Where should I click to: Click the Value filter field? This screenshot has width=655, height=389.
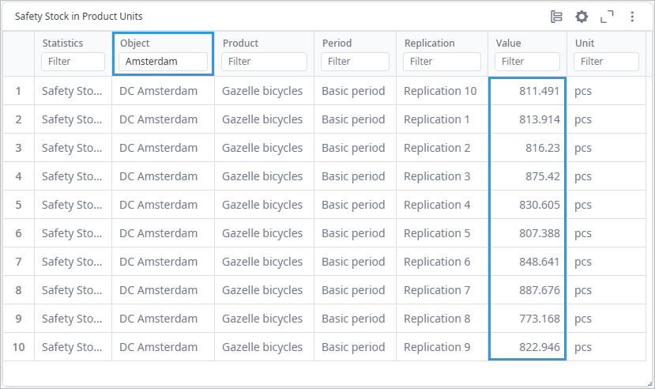click(x=527, y=62)
